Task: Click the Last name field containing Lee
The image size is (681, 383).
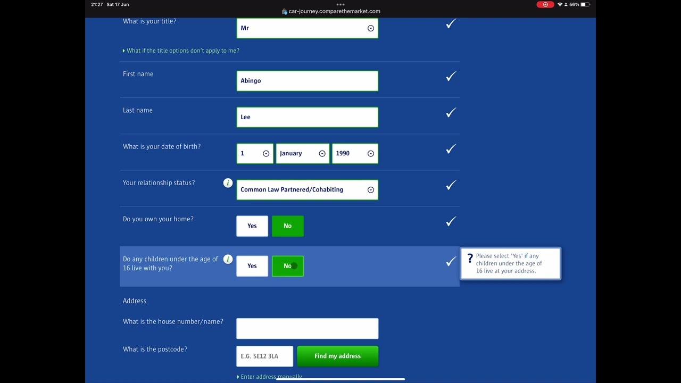Action: pos(307,117)
